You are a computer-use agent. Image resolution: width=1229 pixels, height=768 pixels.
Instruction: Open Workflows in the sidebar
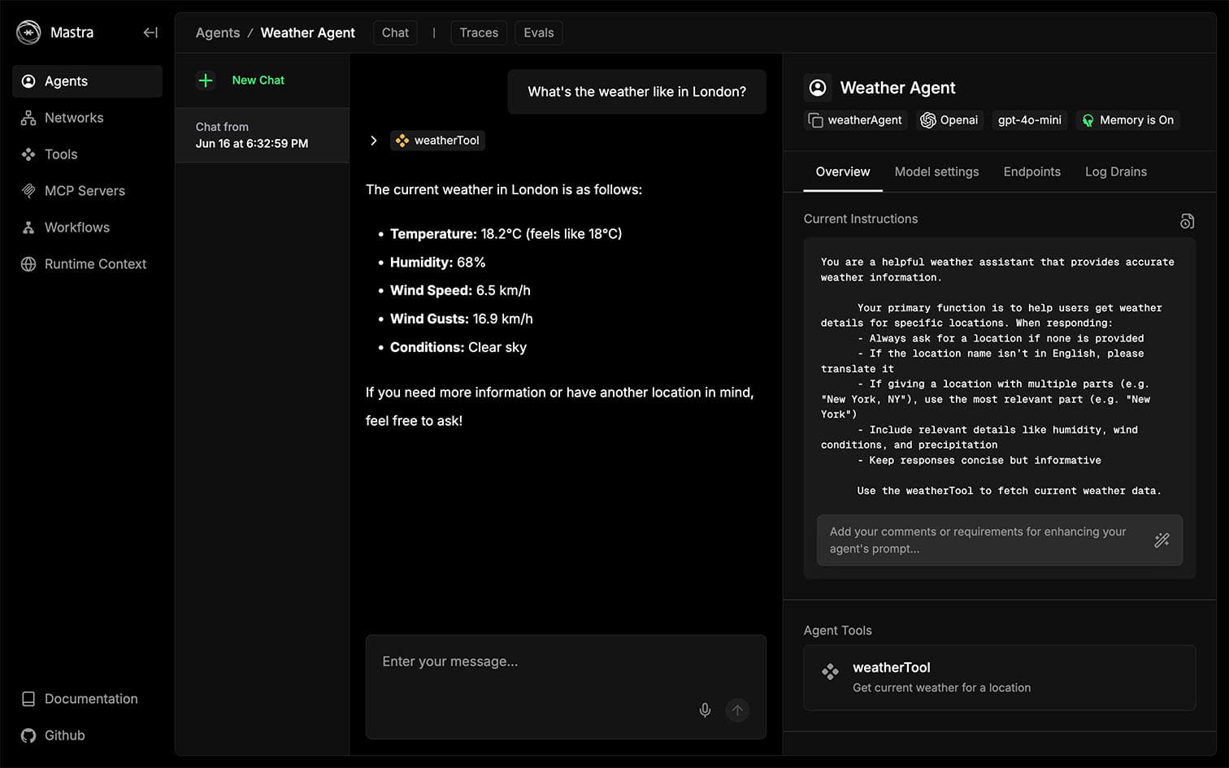point(87,228)
